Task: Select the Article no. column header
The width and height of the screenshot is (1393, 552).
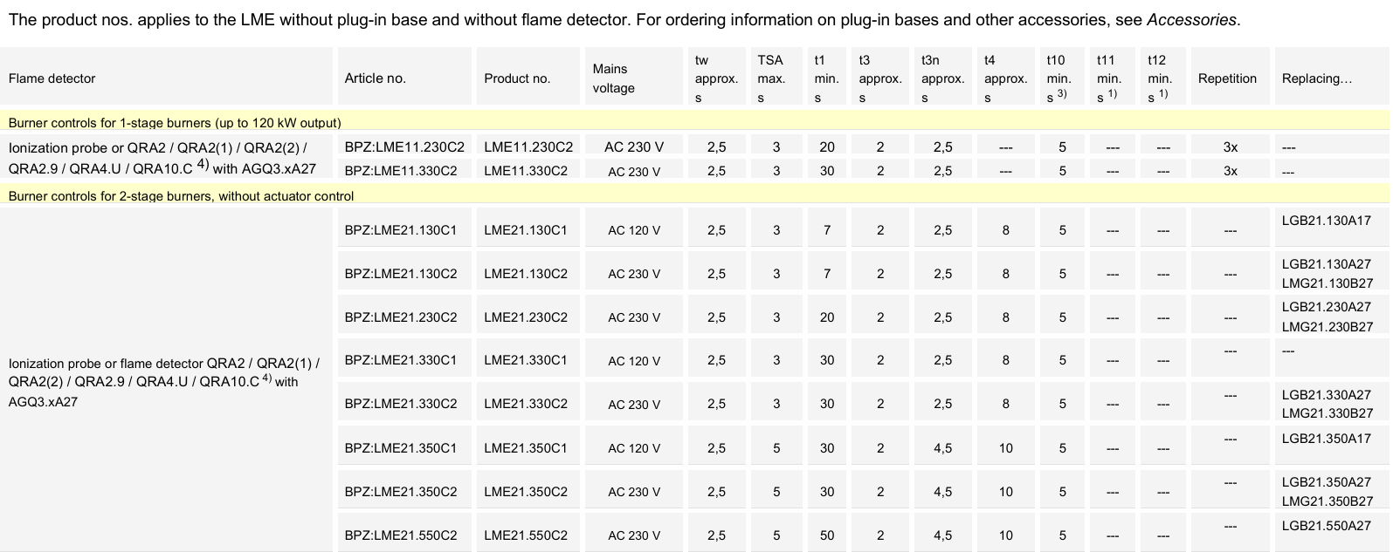Action: pyautogui.click(x=376, y=78)
